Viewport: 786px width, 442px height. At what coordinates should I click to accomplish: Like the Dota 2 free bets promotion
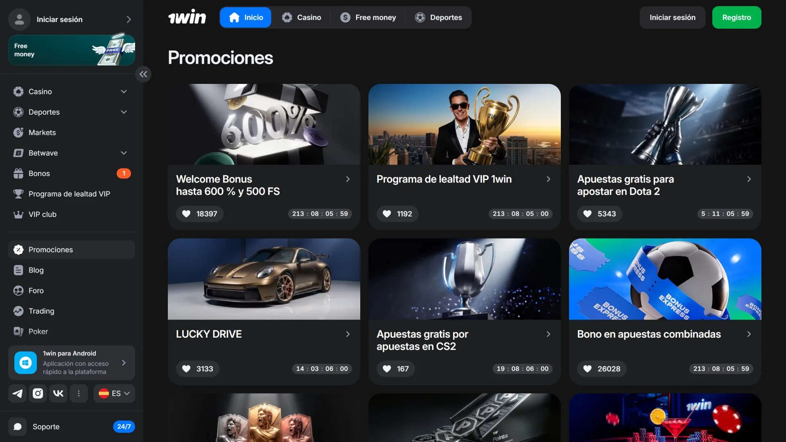(587, 214)
